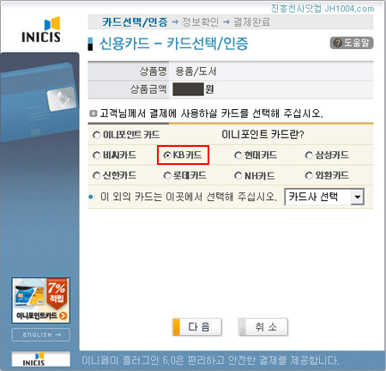Choose the 삼성카드 radio button
Image resolution: width=386 pixels, height=371 pixels.
(x=309, y=155)
